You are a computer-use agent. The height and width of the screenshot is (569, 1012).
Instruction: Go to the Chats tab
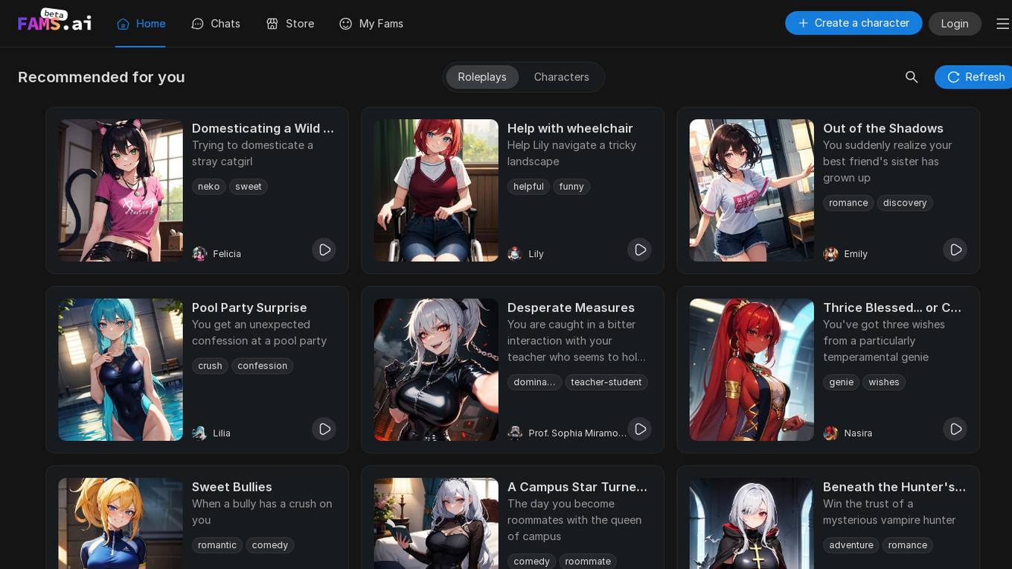216,24
